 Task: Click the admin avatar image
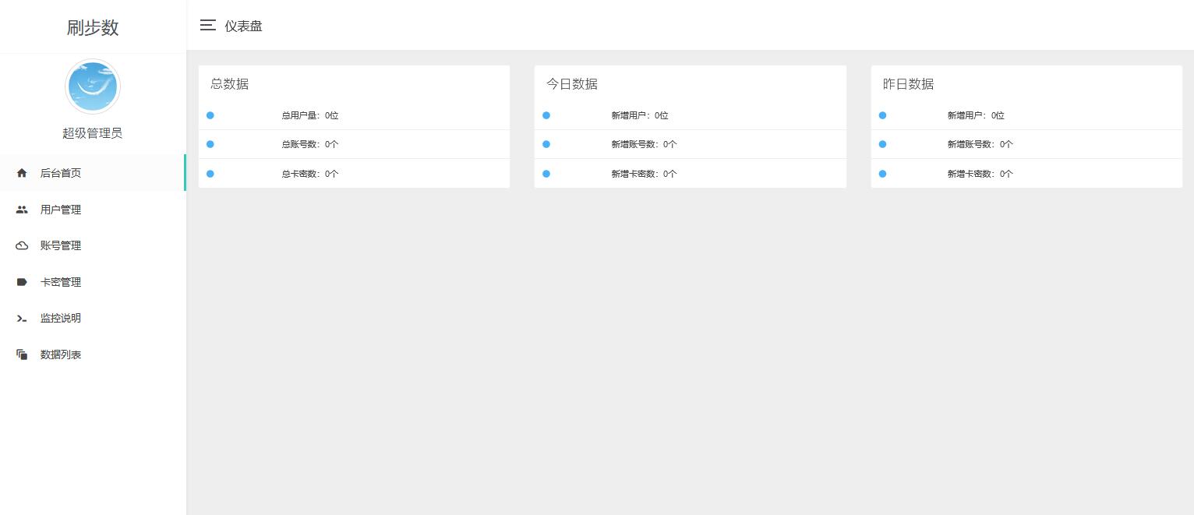[x=93, y=86]
